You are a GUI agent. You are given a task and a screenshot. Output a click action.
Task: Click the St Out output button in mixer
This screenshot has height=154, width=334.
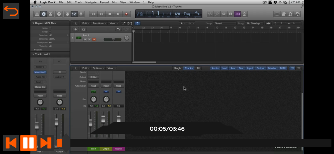pyautogui.click(x=94, y=77)
